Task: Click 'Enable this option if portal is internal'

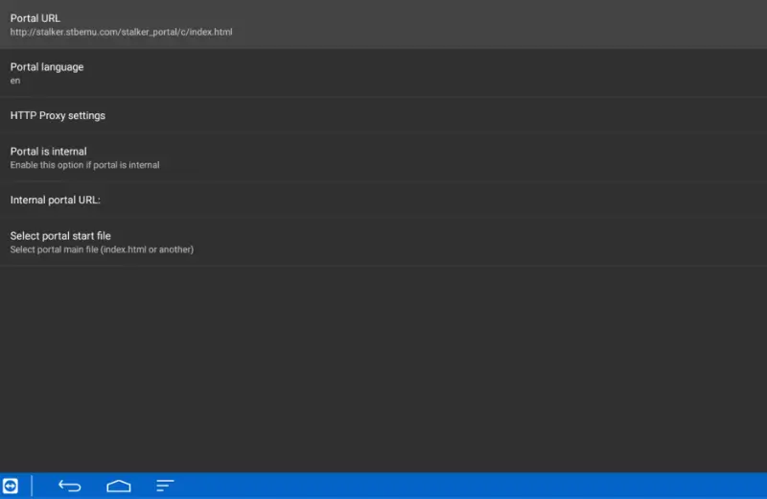Action: [84, 165]
